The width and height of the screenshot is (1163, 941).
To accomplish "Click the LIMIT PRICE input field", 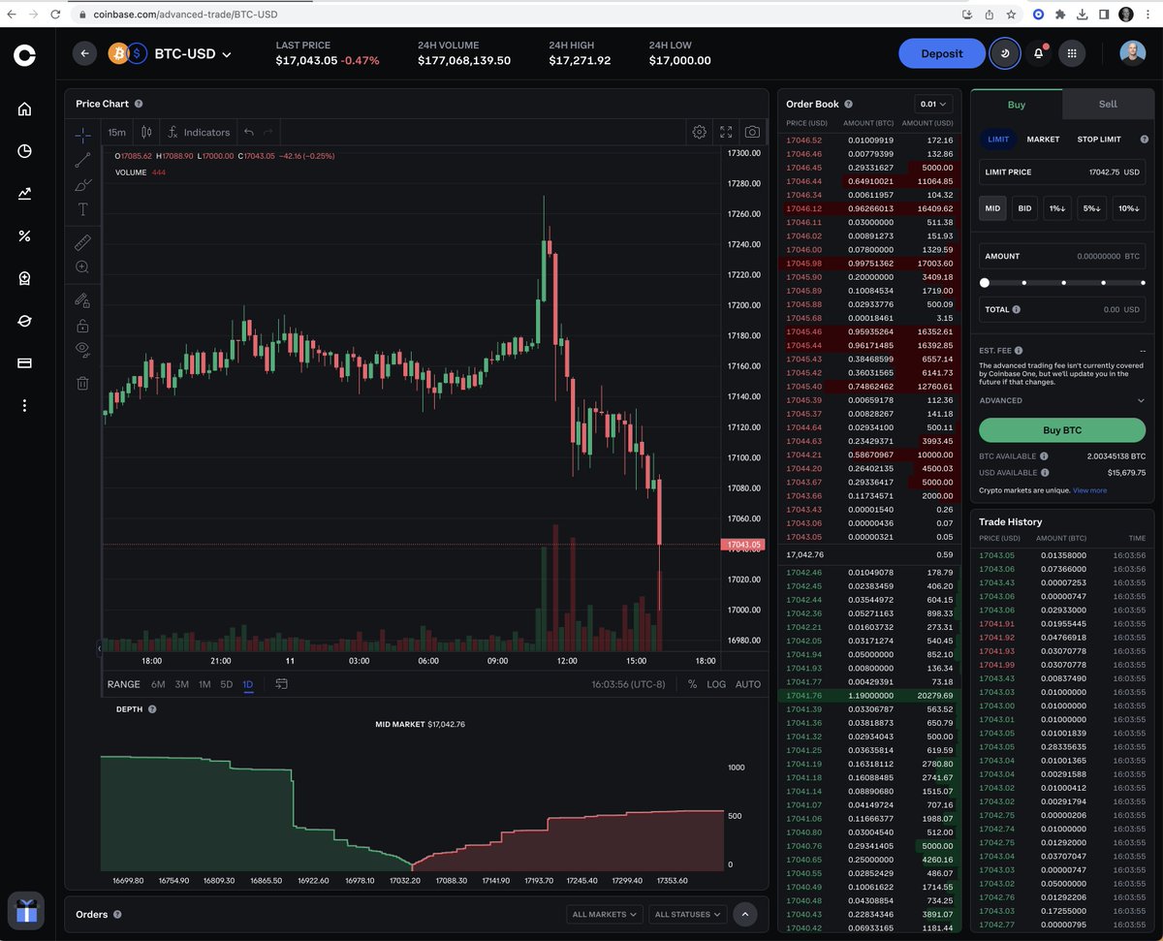I will pyautogui.click(x=1062, y=173).
